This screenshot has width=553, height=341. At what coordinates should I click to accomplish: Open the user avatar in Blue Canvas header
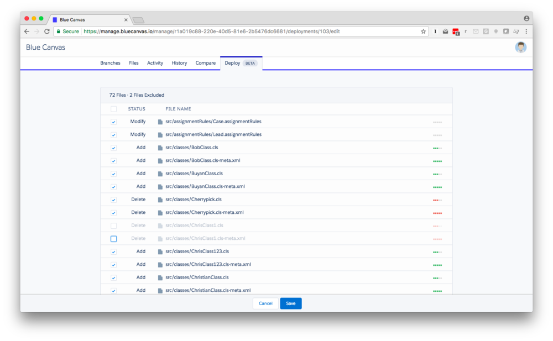(x=520, y=47)
